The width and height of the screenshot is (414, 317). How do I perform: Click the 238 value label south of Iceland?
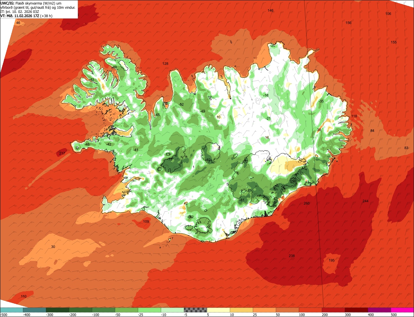point(292,256)
